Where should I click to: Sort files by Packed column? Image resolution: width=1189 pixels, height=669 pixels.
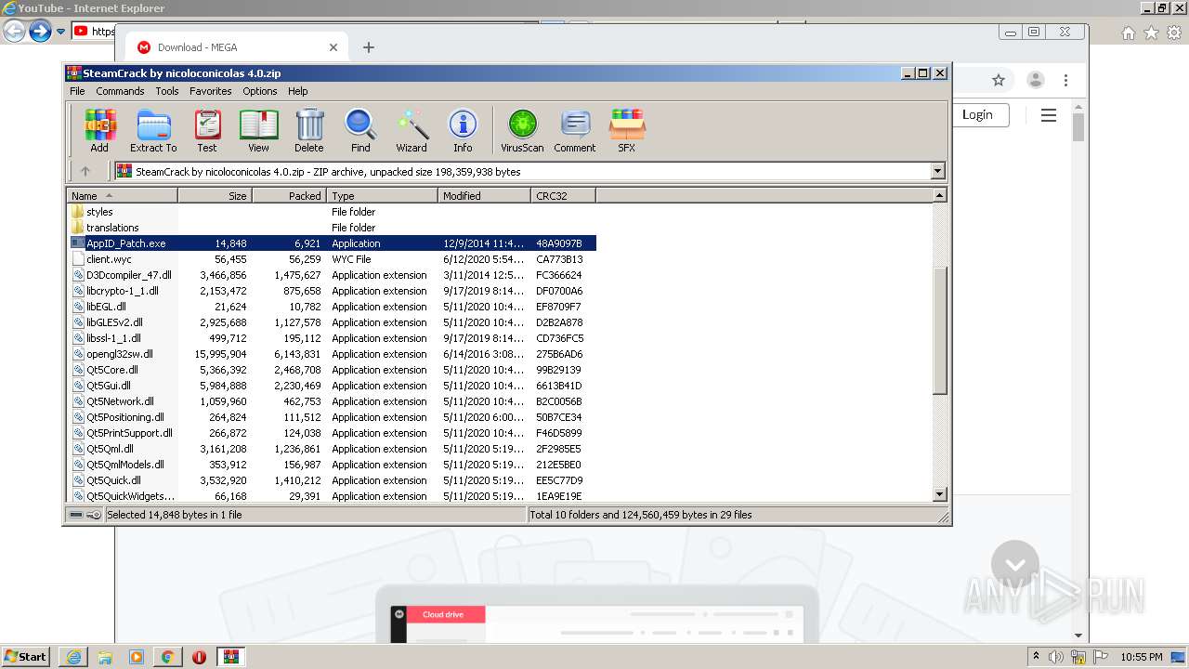289,195
